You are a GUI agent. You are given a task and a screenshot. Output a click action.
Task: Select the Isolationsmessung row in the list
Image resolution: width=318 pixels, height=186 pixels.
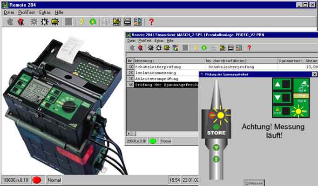pos(155,73)
